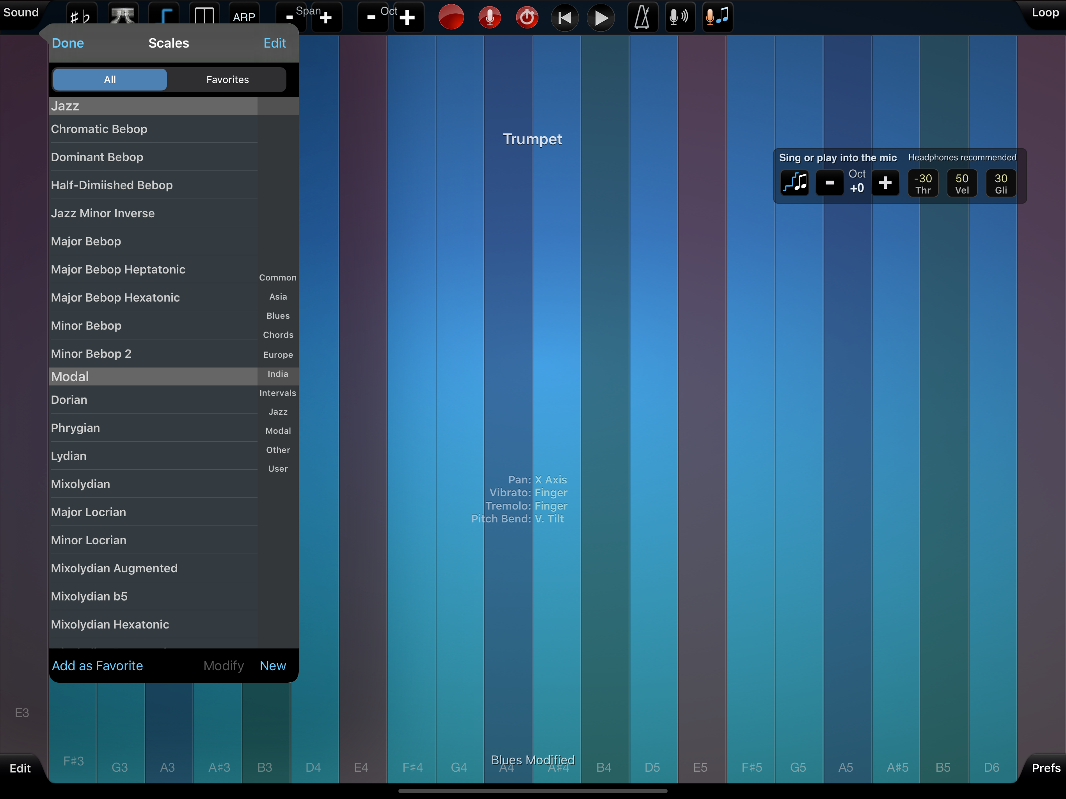
Task: Click Add as Favorite
Action: (x=97, y=666)
